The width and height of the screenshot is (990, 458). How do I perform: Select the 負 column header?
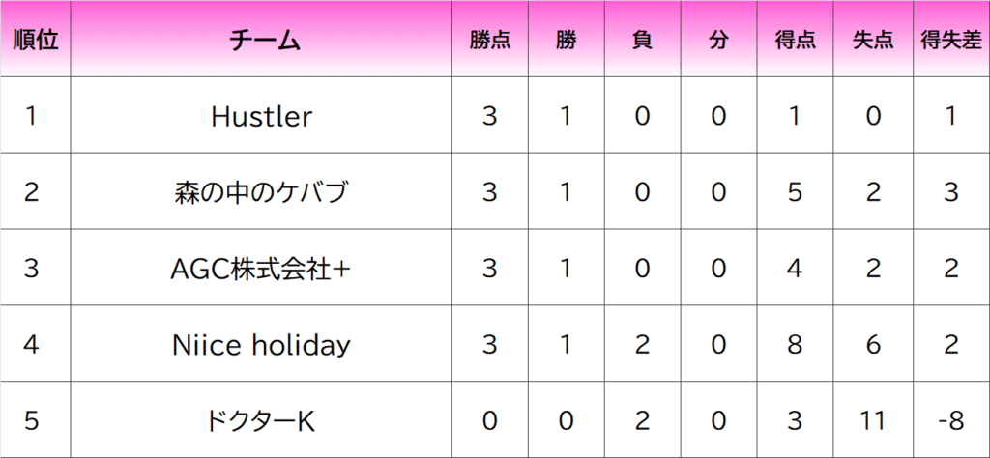click(642, 41)
